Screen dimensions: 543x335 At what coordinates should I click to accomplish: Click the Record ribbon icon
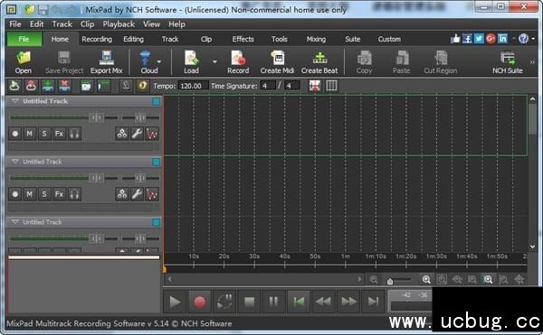click(238, 62)
